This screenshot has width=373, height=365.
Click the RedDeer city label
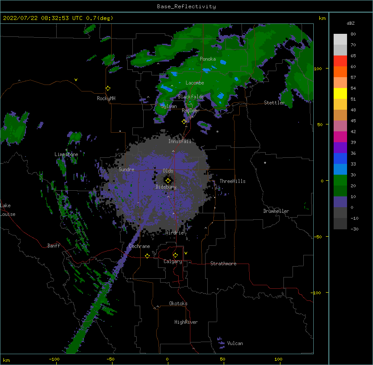pos(190,111)
